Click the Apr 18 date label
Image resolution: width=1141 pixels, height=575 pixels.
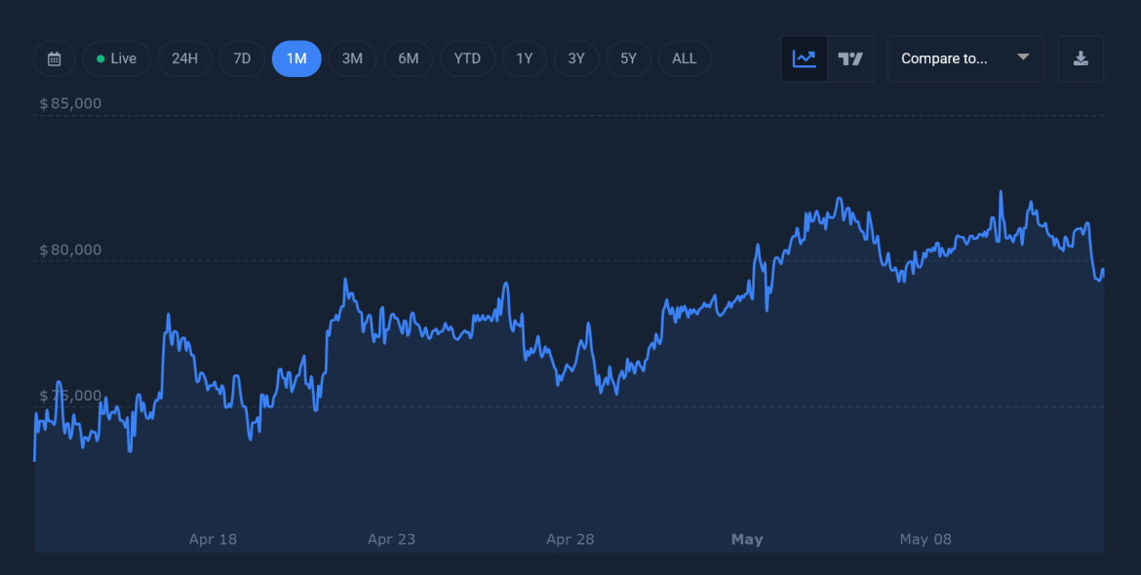[213, 539]
